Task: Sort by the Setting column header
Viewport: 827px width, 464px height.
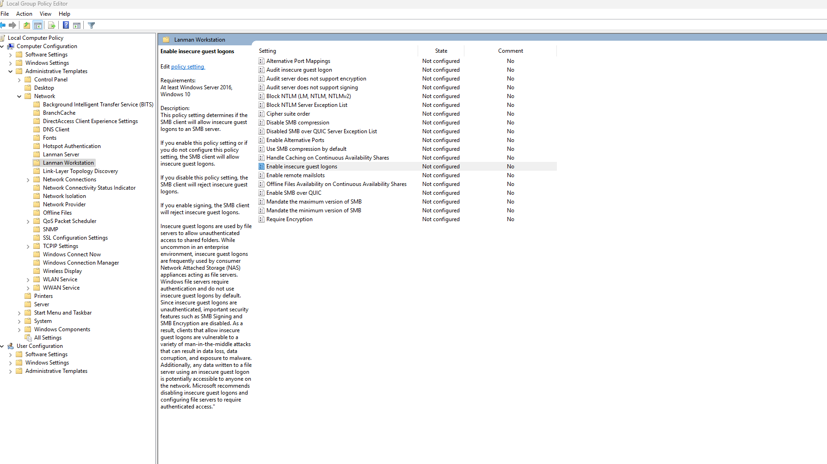Action: point(337,51)
